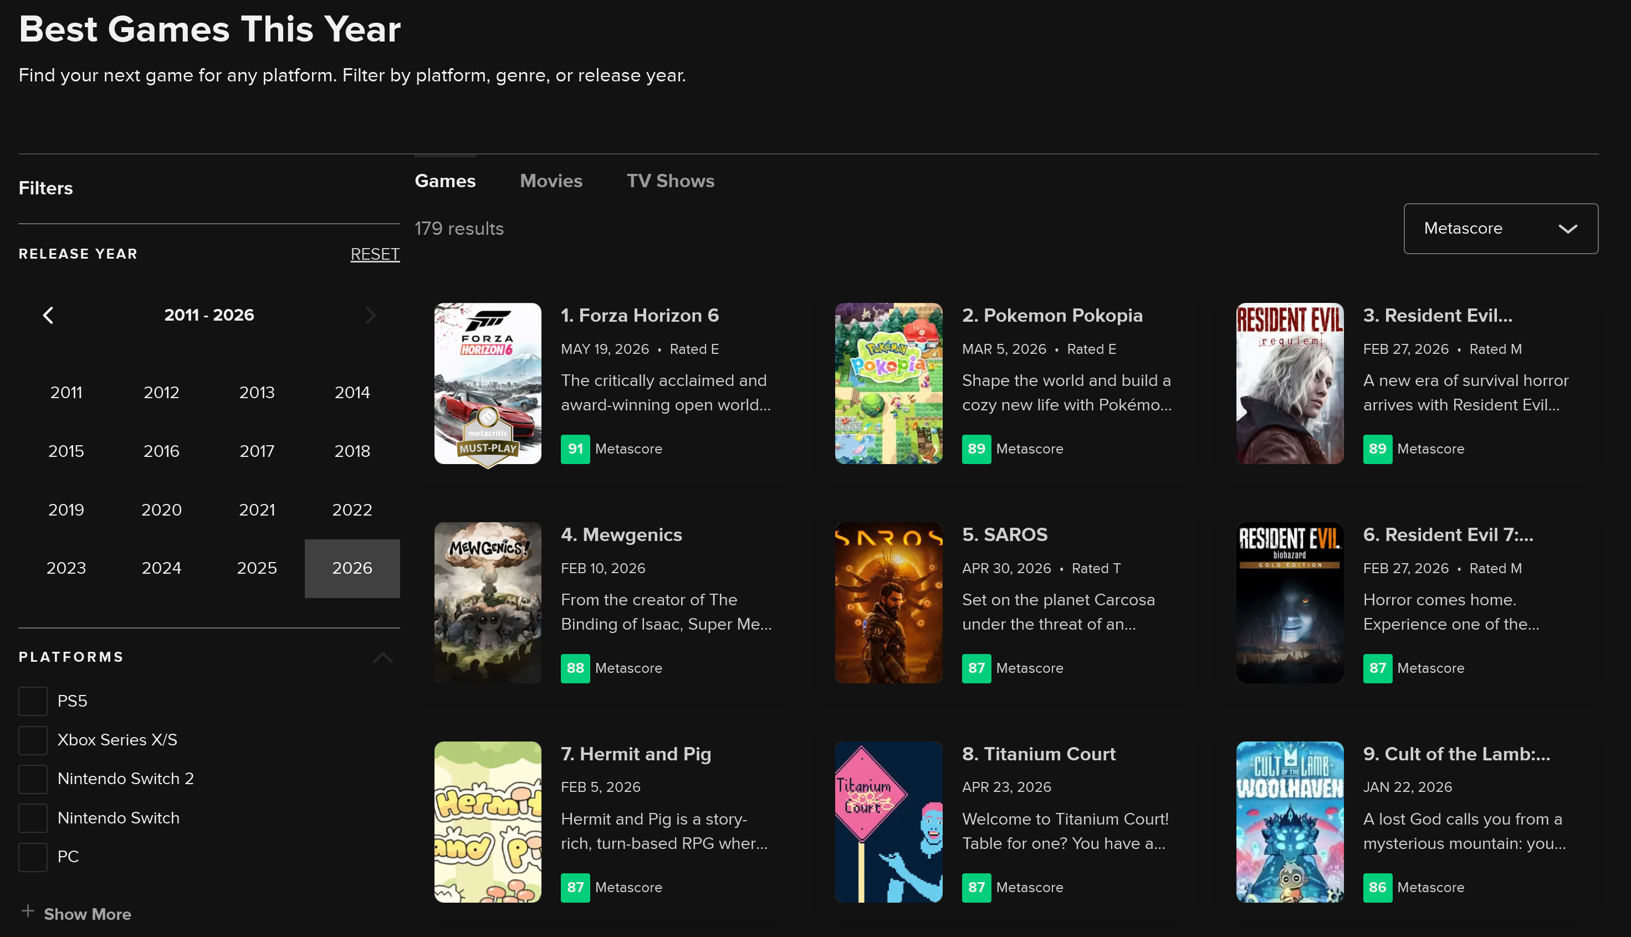
Task: Open the Pokemon Pokopia title link
Action: pos(1052,315)
